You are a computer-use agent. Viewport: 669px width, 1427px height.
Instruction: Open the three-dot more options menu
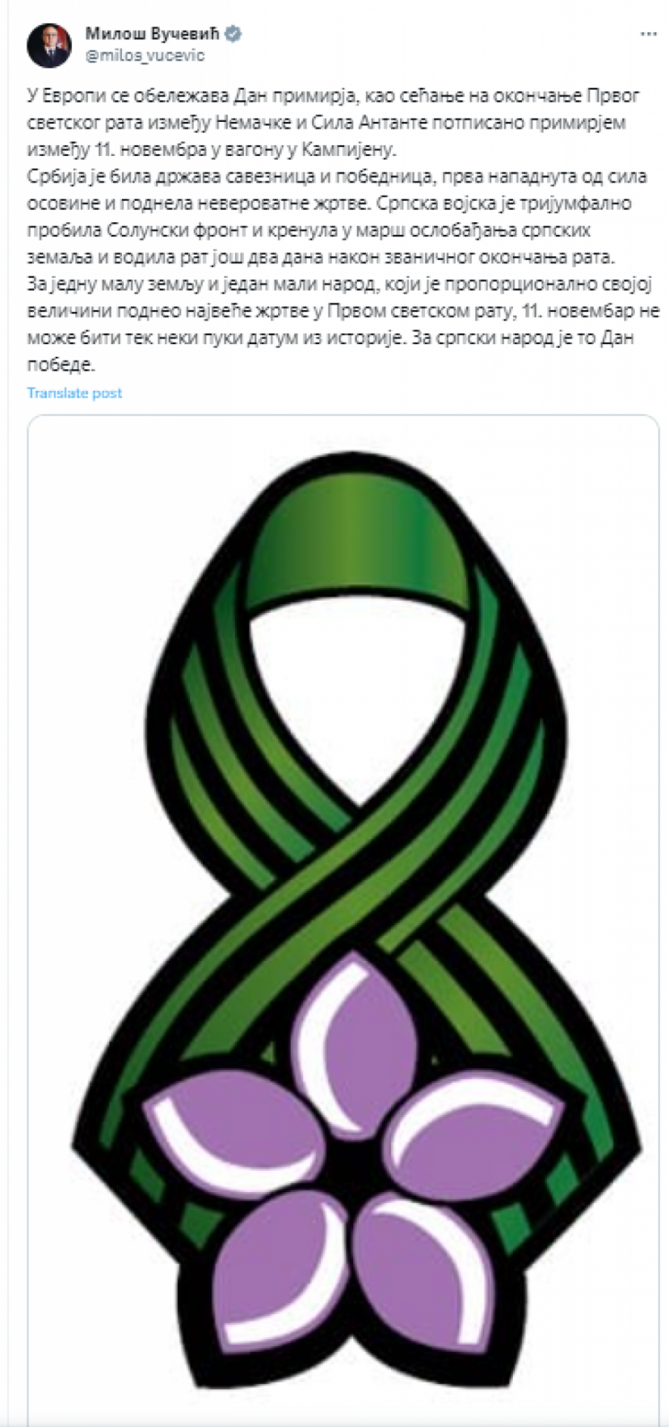tap(648, 34)
